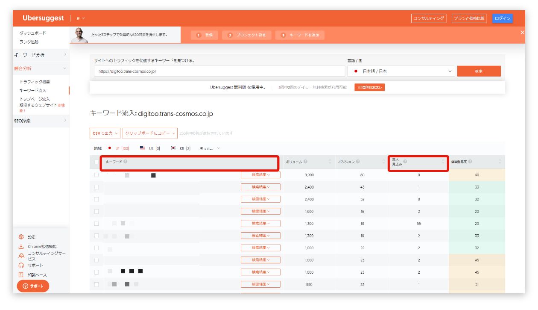Sort table by ボリューム using sort arrows
Image resolution: width=538 pixels, height=310 pixels.
coord(330,162)
